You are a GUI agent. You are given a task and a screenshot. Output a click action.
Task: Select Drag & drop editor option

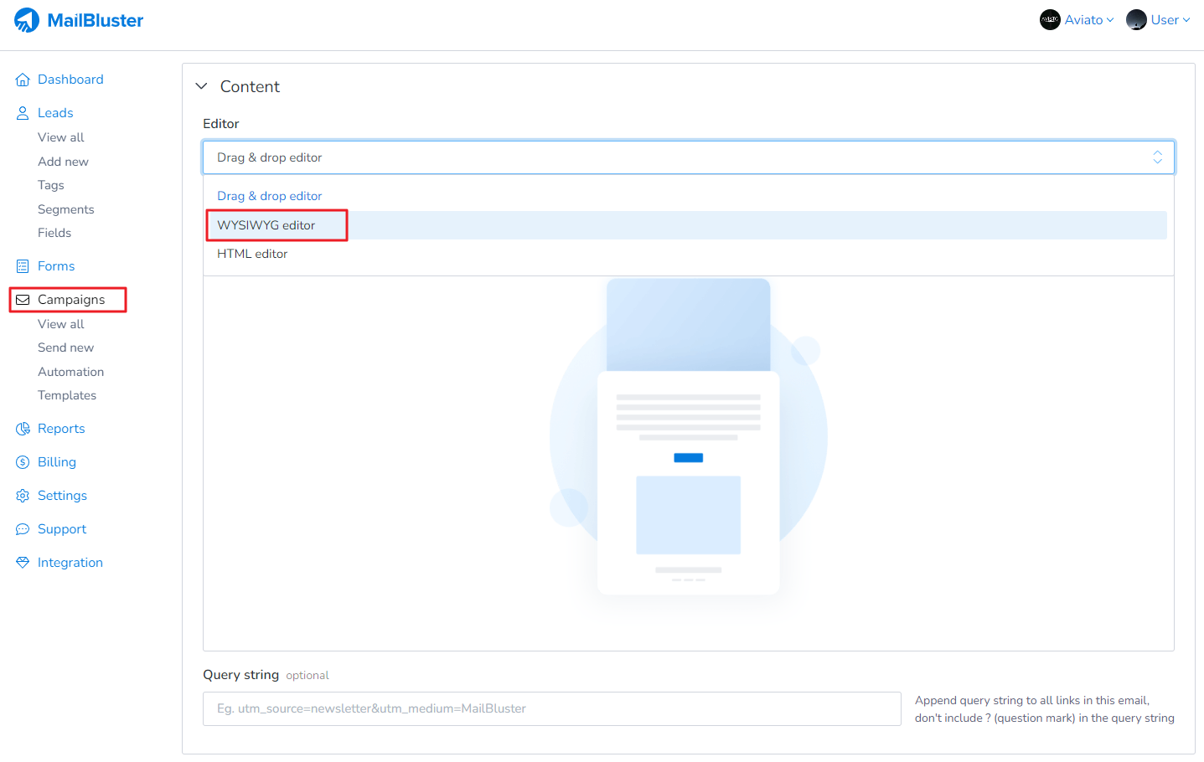click(269, 196)
